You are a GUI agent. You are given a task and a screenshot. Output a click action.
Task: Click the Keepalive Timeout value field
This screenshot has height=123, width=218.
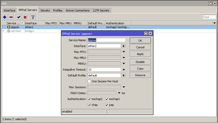(104, 70)
